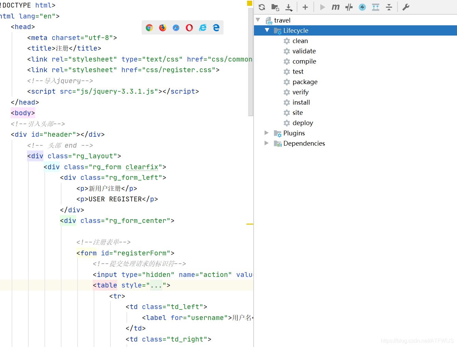The height and width of the screenshot is (347, 457).
Task: Select the travel Maven project
Action: [282, 20]
